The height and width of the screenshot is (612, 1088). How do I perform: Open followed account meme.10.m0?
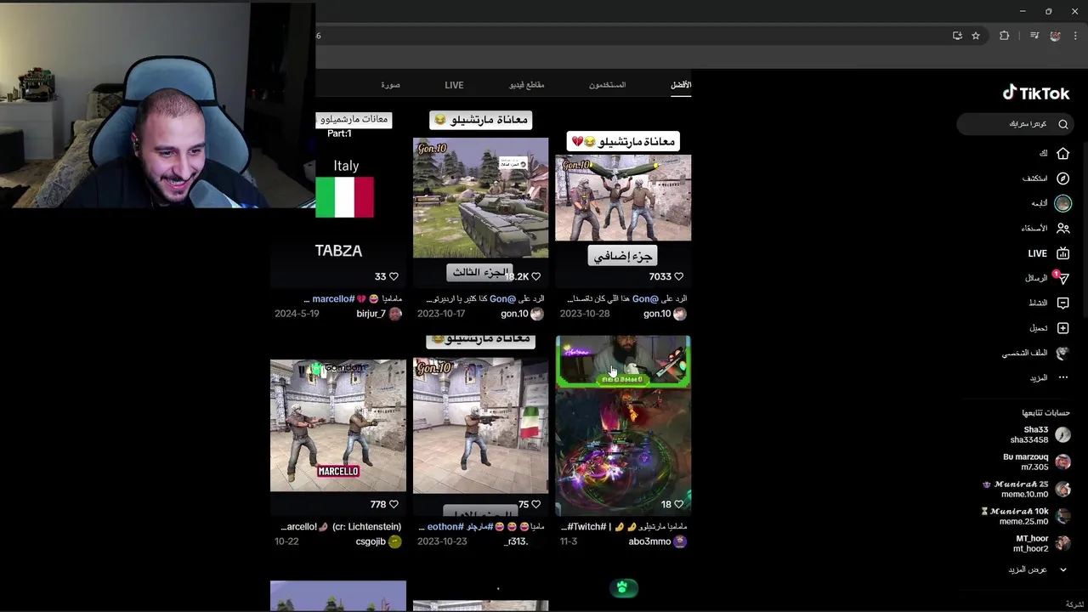[1026, 489]
